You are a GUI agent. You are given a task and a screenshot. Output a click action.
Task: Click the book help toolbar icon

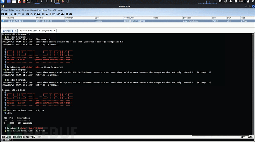[67, 14]
